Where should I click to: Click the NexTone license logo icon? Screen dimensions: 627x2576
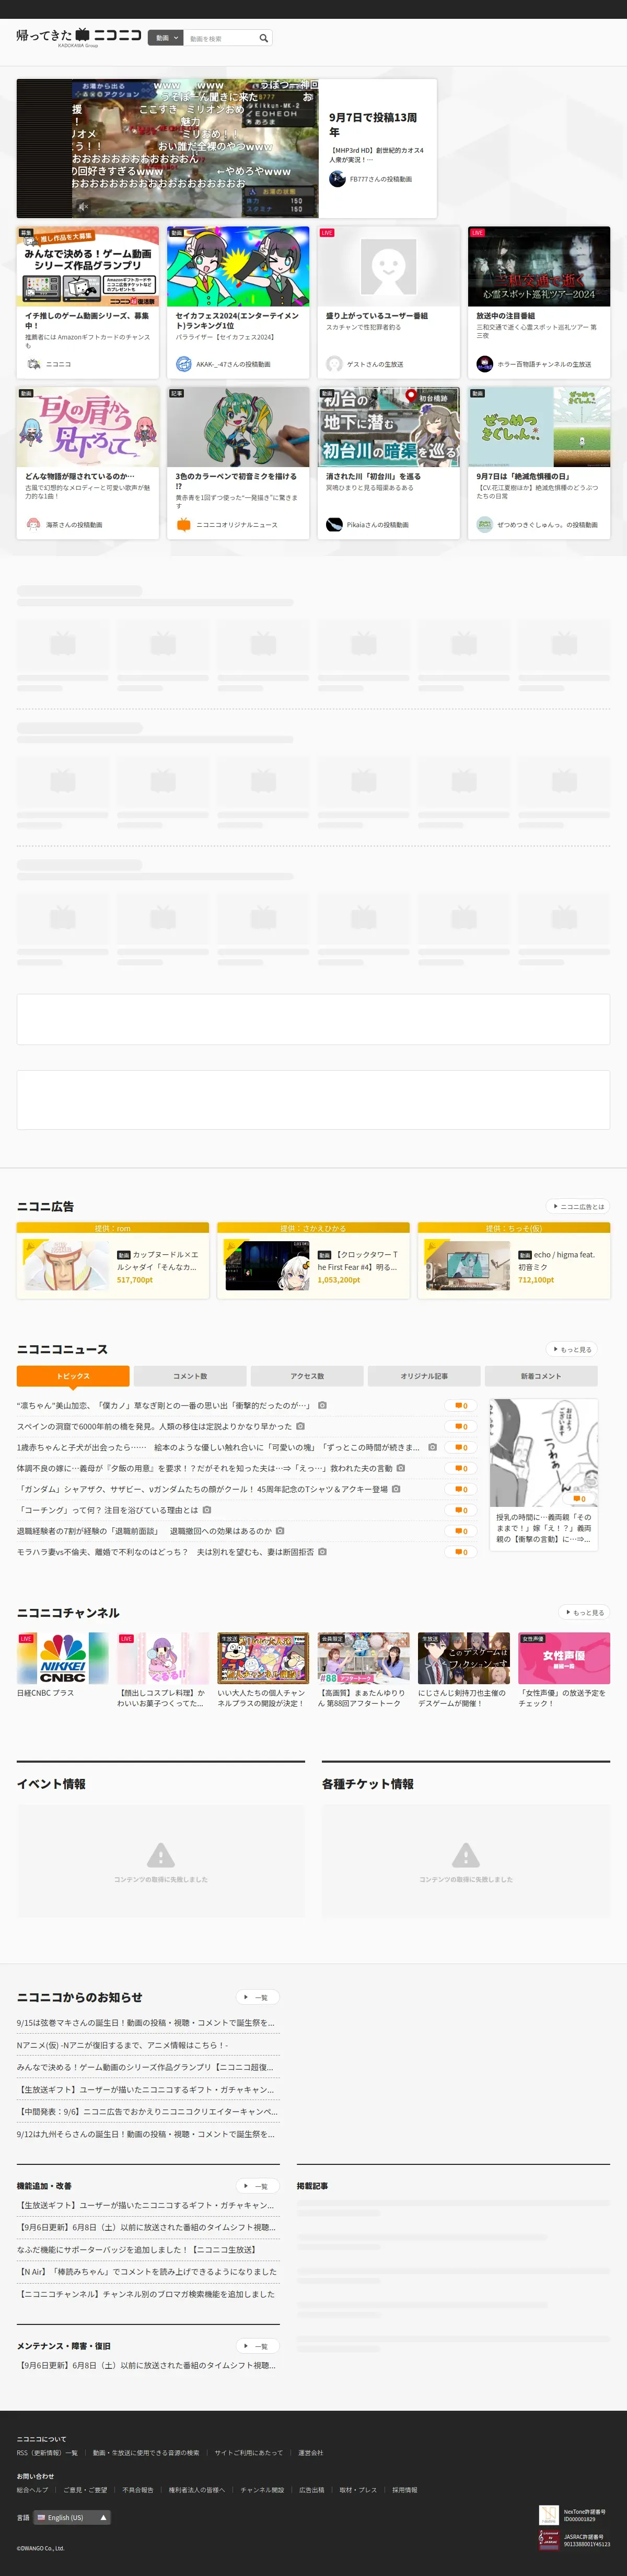point(548,2515)
